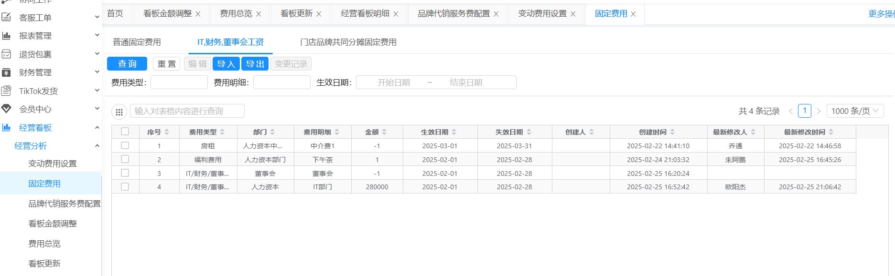Viewport: 895px width, 276px height.
Task: Click the 报表管理 chart icon
Action: click(x=6, y=36)
